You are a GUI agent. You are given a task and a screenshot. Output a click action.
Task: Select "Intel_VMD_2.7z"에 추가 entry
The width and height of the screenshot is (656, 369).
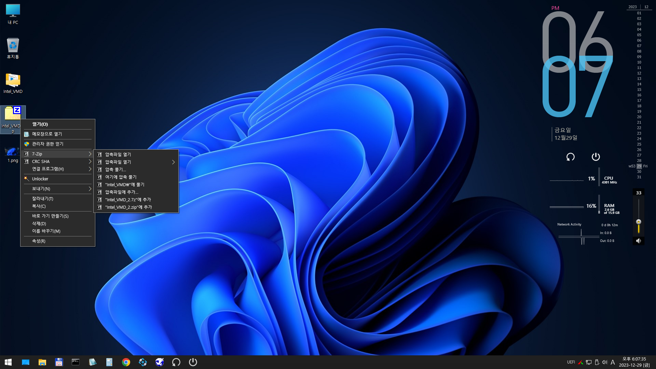136,200
